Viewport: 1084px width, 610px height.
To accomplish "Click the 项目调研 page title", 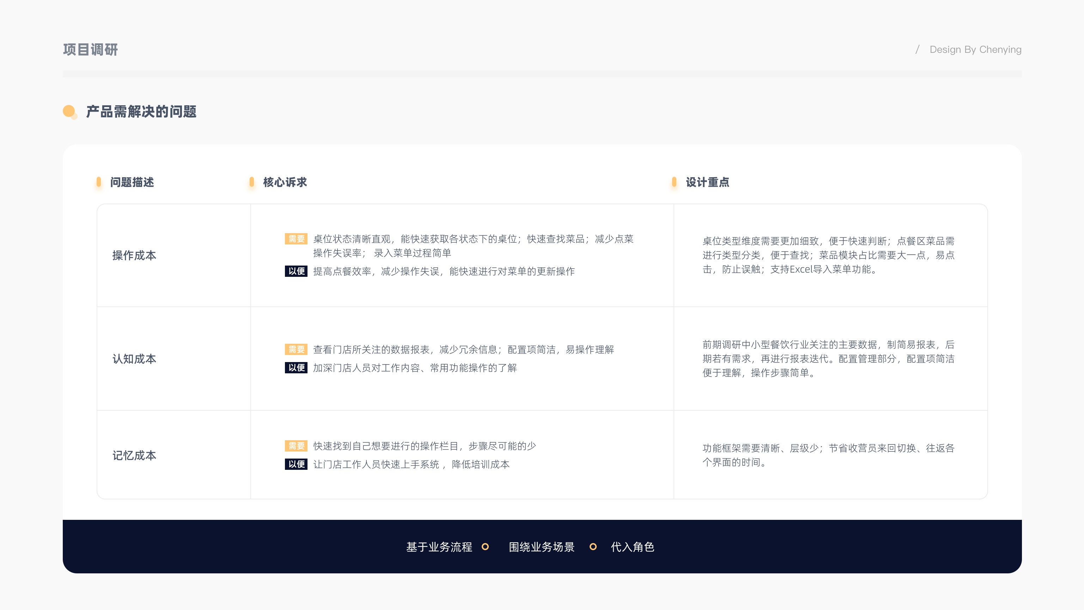I will coord(91,50).
